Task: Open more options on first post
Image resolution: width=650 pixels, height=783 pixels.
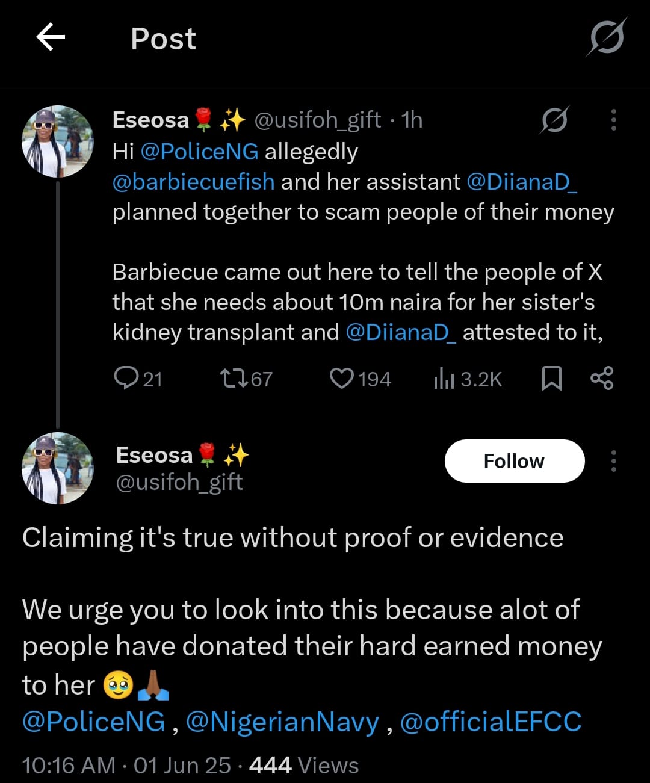Action: [x=613, y=120]
